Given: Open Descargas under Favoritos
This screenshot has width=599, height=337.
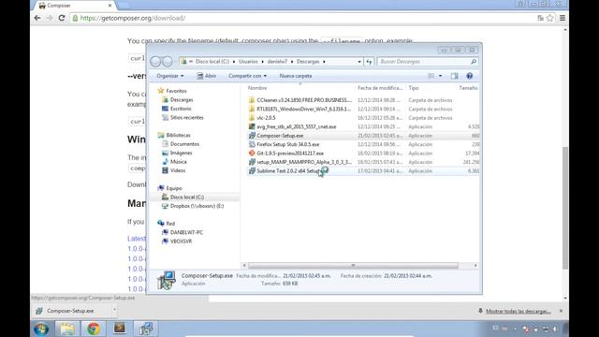Looking at the screenshot, I should point(182,100).
